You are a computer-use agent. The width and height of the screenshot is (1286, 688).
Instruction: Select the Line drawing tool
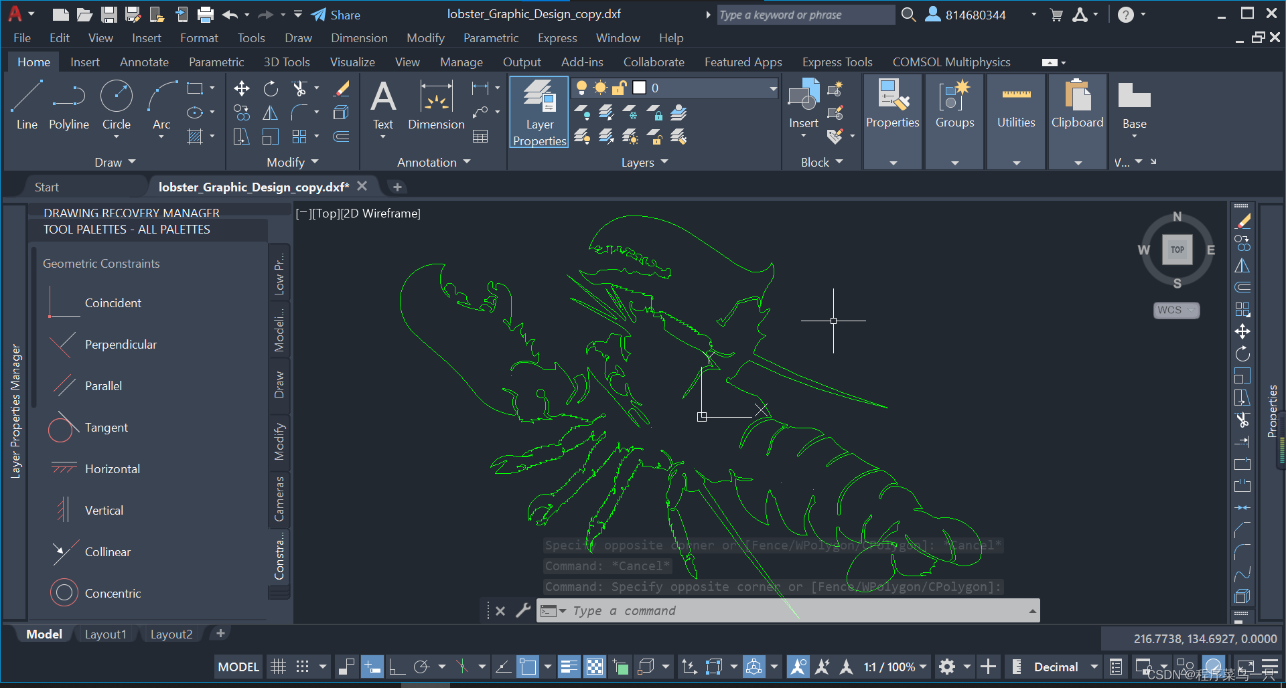click(x=27, y=105)
